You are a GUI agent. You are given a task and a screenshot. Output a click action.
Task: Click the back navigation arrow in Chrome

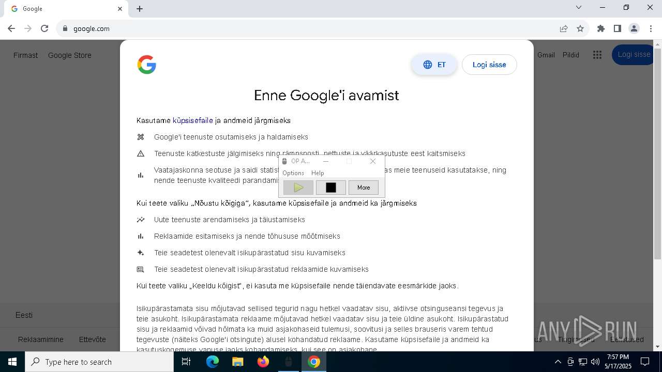point(11,28)
